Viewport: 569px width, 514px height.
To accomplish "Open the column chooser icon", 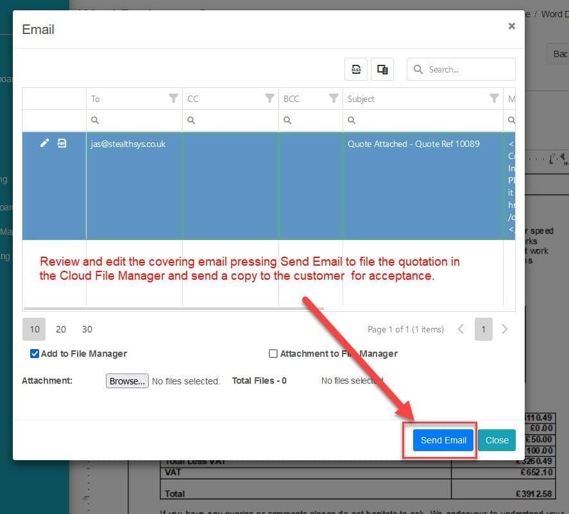I will pos(382,69).
